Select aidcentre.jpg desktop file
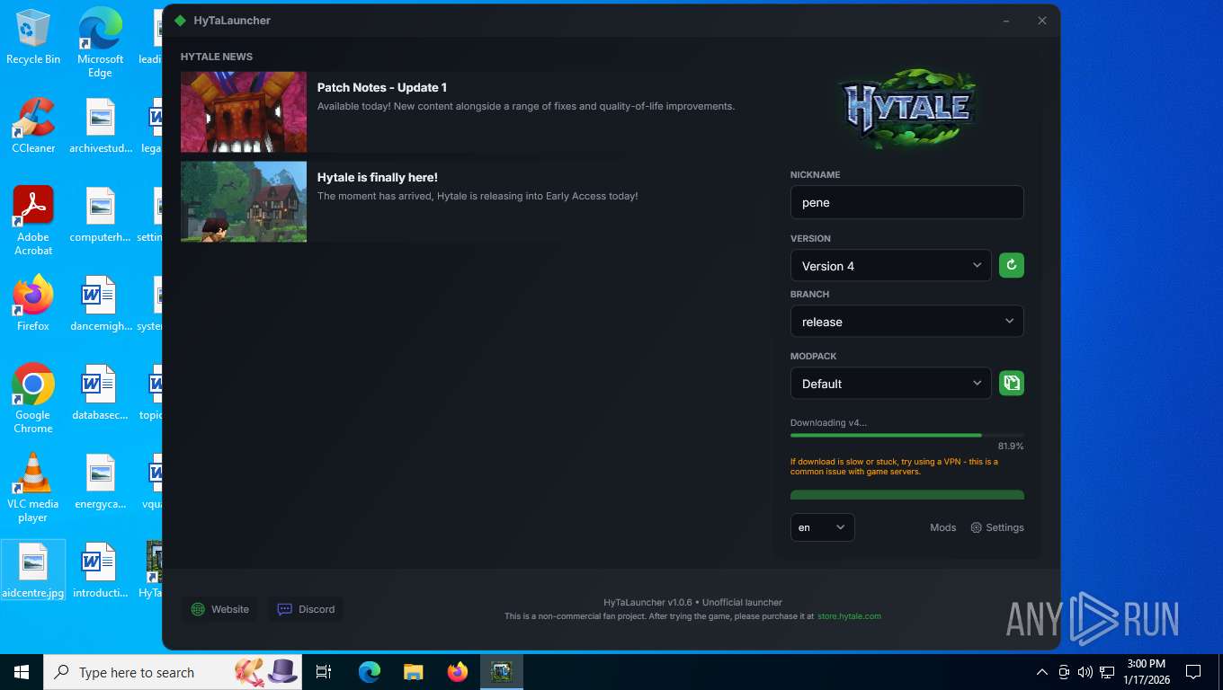 (33, 571)
